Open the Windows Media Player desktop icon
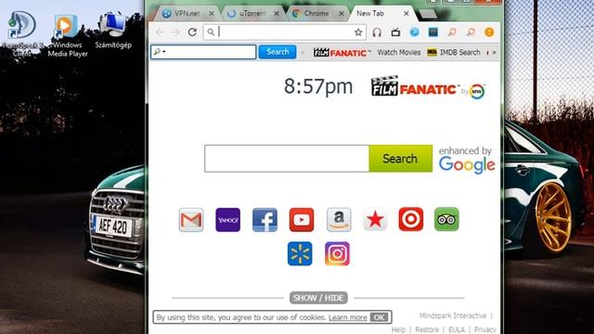 tap(68, 36)
